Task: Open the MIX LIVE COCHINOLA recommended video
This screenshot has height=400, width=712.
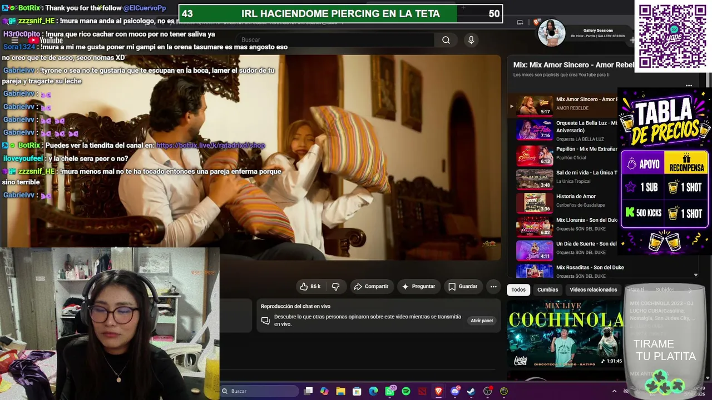Action: coord(566,333)
